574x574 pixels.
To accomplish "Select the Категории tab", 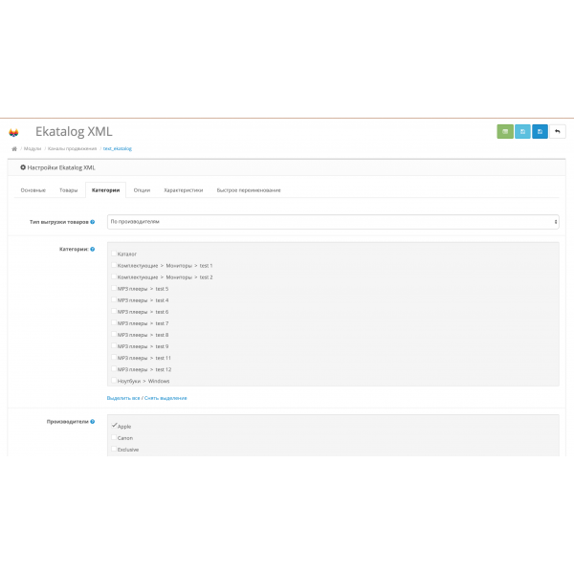I will 105,190.
